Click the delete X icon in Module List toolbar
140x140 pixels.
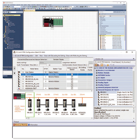tap(113, 65)
